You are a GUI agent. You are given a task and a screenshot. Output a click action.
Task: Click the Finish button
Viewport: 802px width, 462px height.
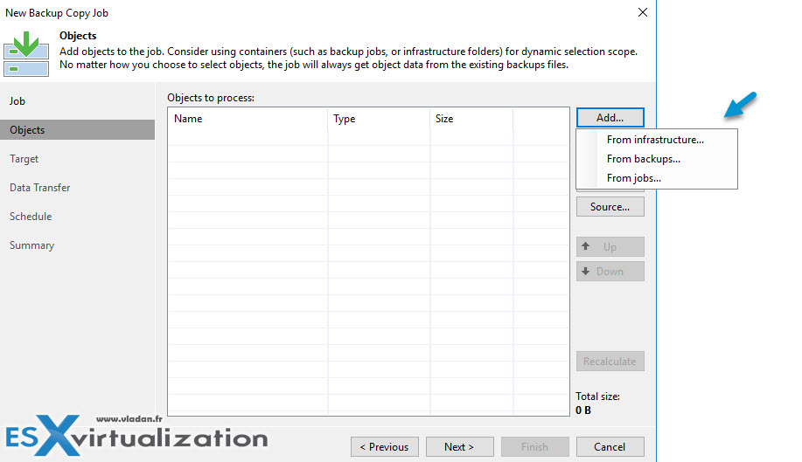click(x=534, y=447)
